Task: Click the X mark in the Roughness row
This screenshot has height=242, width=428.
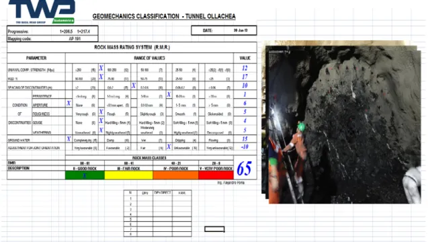Action: point(101,112)
